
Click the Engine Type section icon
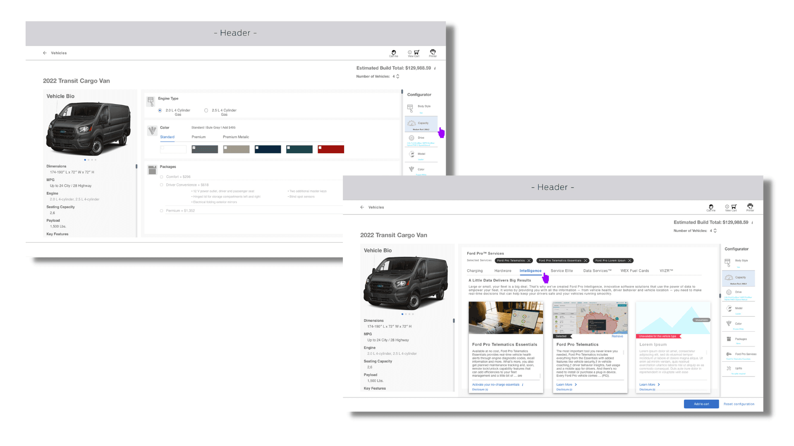coord(151,101)
